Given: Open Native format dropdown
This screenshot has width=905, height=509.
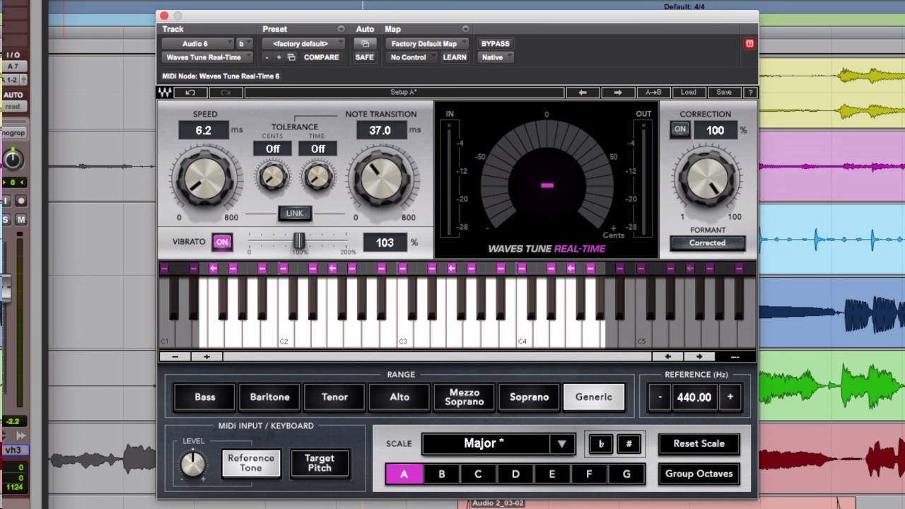Looking at the screenshot, I should click(495, 57).
